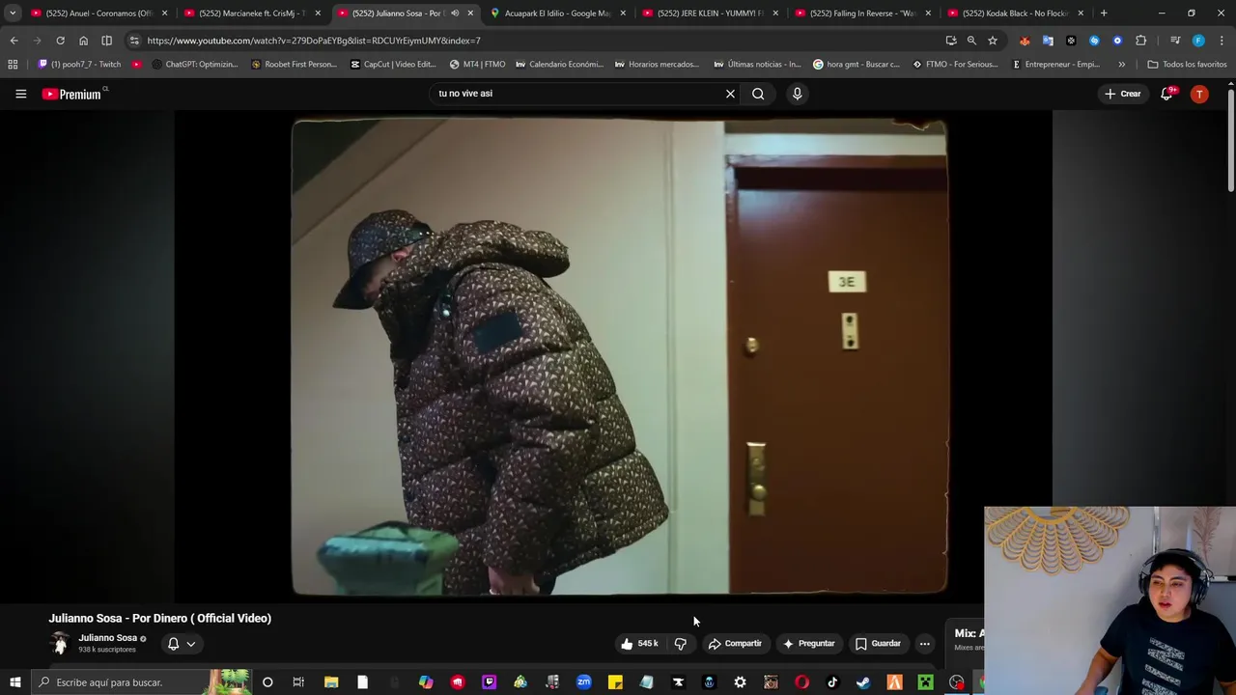Screen dimensions: 1236x695
Task: Click the Preguntar button
Action: 808,644
